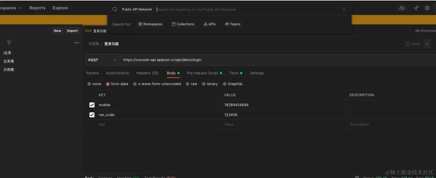Click the KEY column header
Screen dimensions: 436x178
click(x=102, y=95)
